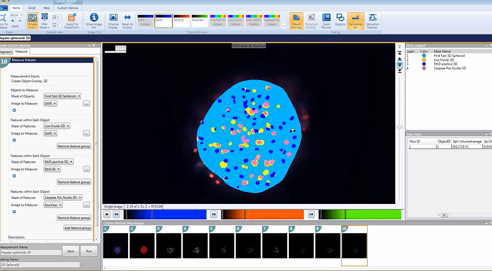Click the Saturation Markers icon
The height and width of the screenshot is (271, 492).
pos(372,21)
